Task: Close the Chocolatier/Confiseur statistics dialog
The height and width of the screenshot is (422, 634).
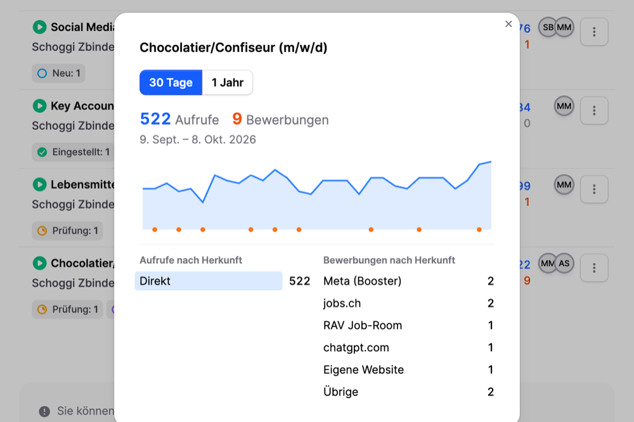Action: (x=508, y=24)
